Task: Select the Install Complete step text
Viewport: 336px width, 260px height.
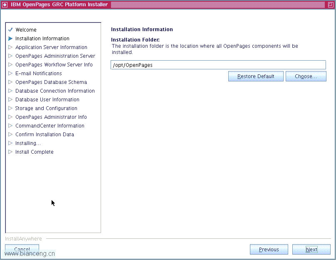Action: [x=34, y=152]
